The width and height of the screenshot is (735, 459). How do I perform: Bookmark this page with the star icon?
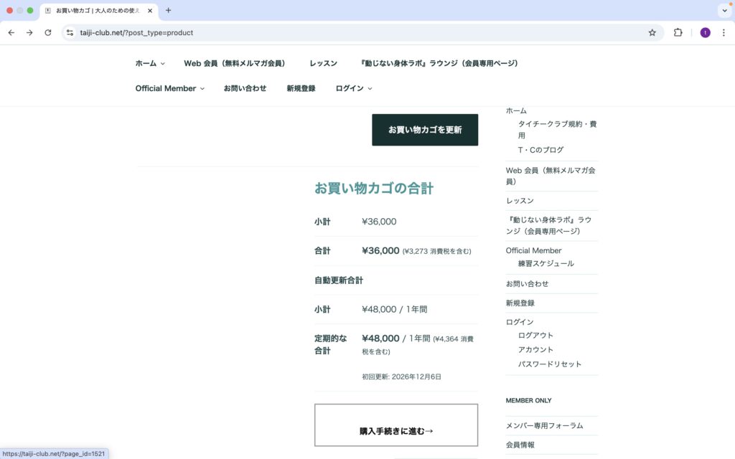coord(652,32)
